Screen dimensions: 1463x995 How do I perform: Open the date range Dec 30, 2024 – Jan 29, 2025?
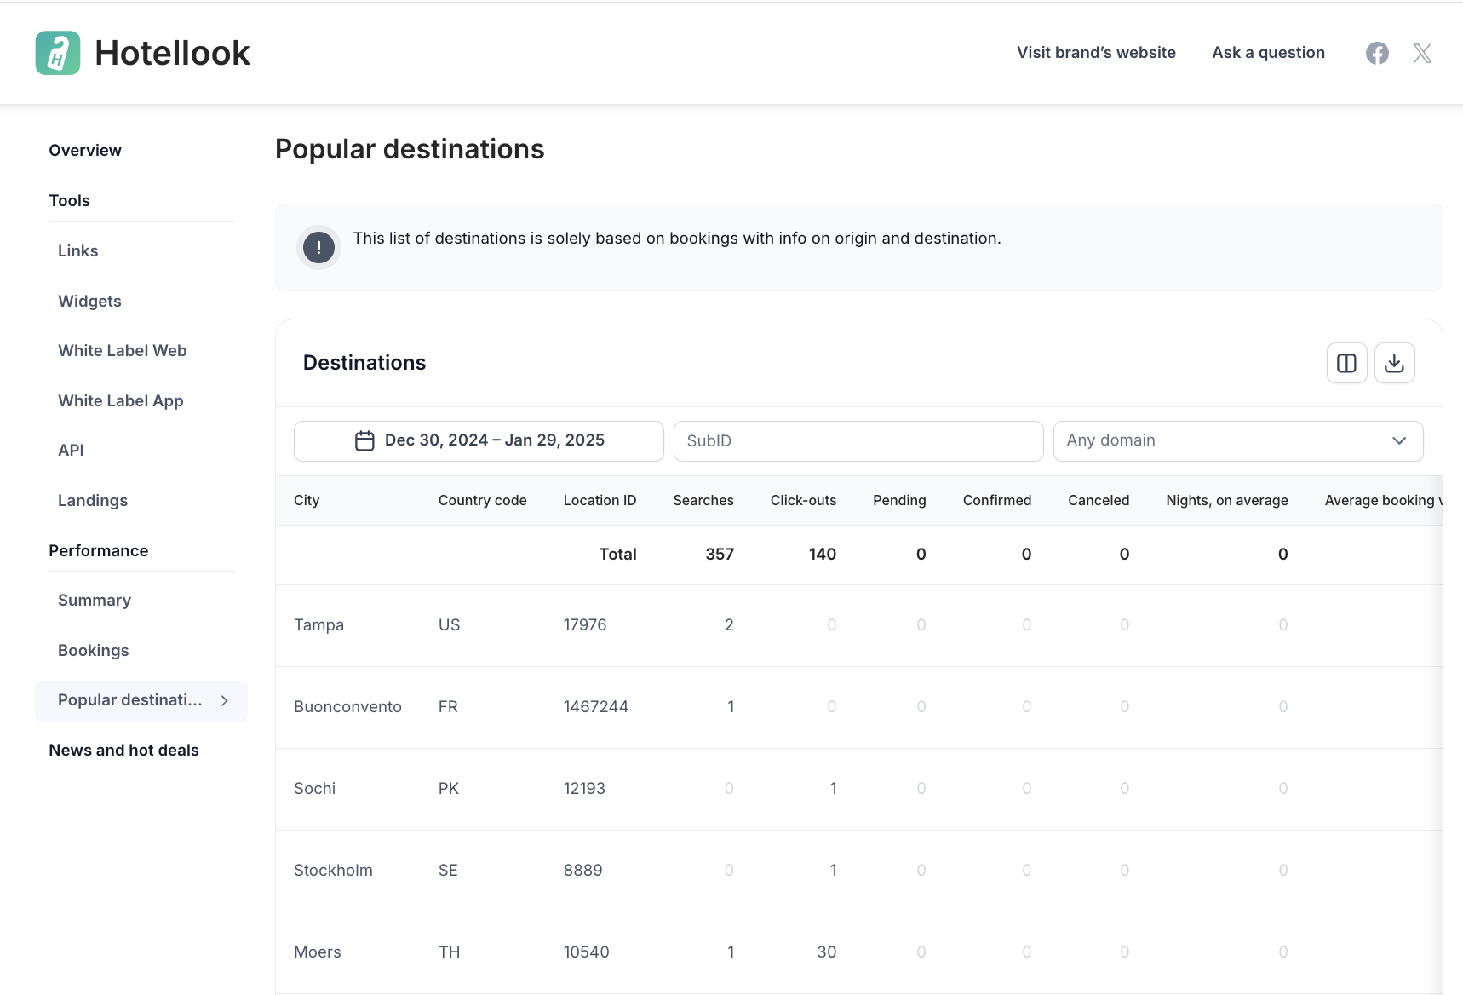click(479, 440)
